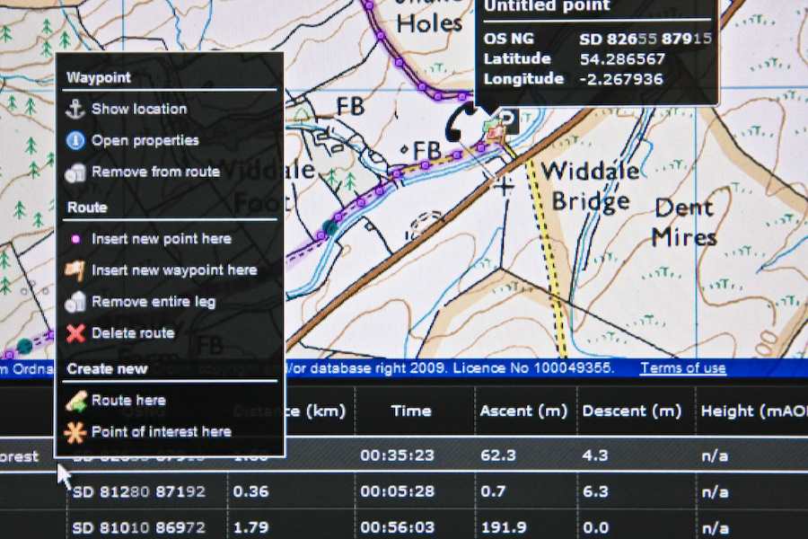Select Remove entire leg menu entry
808x539 pixels.
(x=153, y=303)
